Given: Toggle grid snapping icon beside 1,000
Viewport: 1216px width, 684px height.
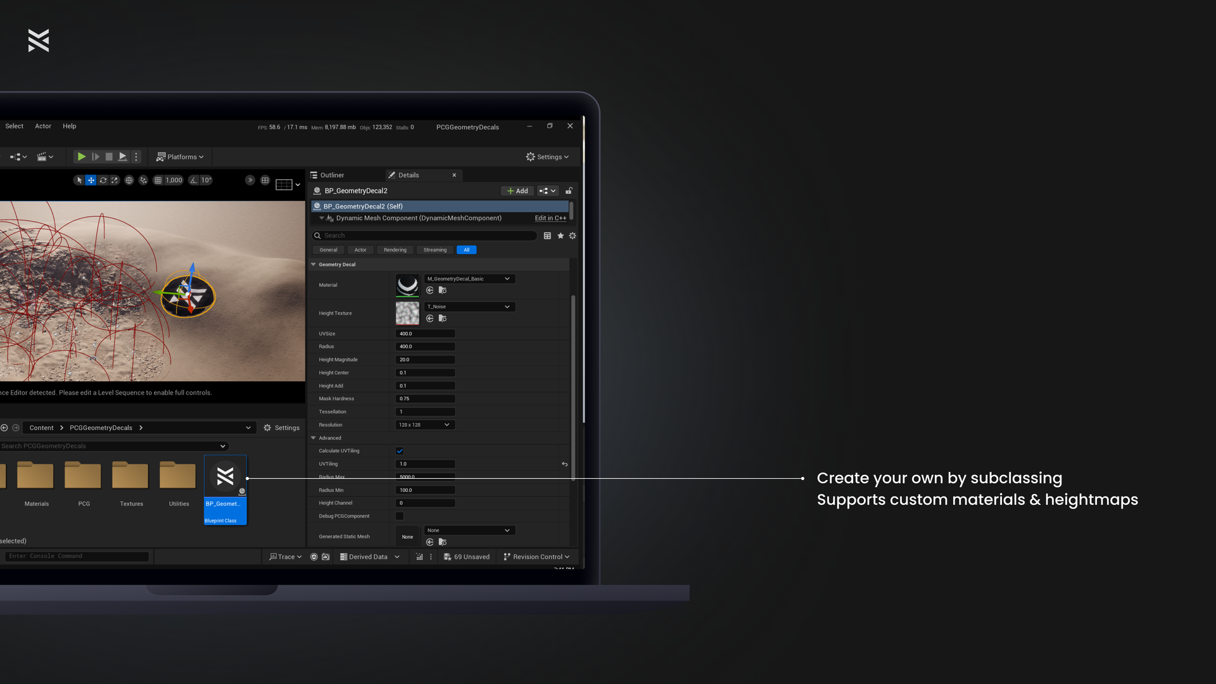Looking at the screenshot, I should [158, 180].
